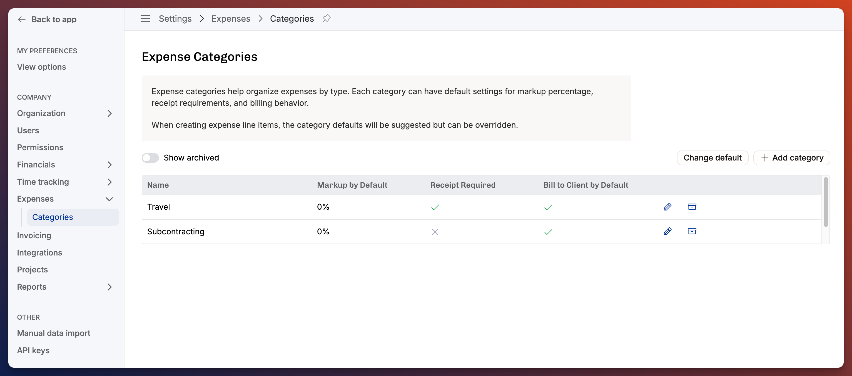The width and height of the screenshot is (852, 376).
Task: Open the API keys page
Action: (x=33, y=350)
